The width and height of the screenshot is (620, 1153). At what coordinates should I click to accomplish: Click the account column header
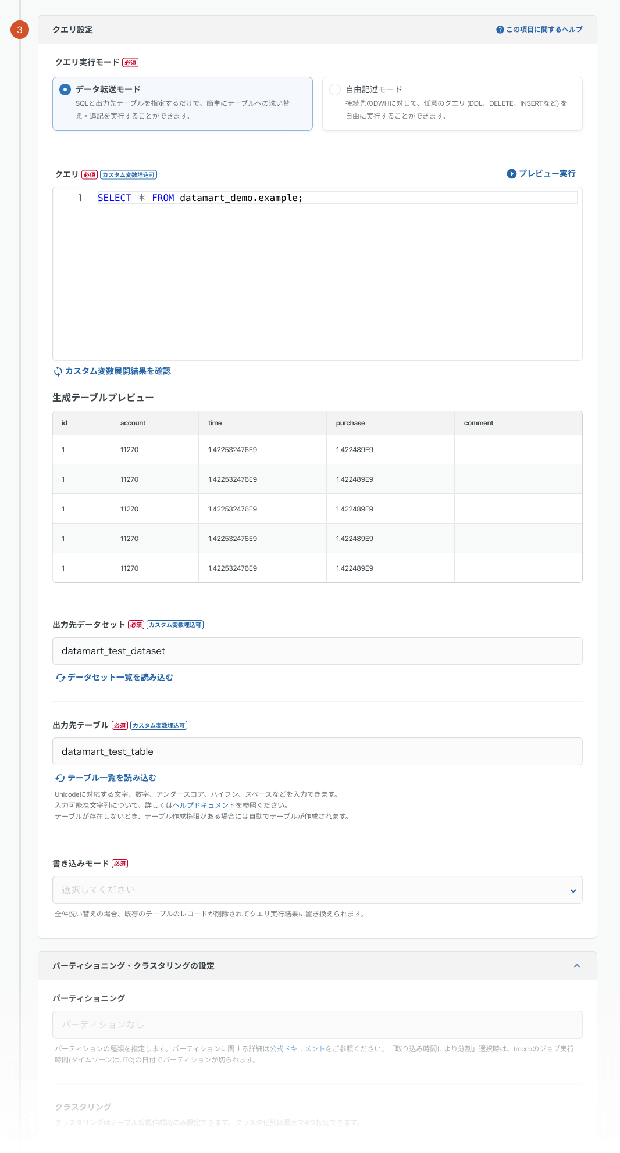tap(133, 423)
